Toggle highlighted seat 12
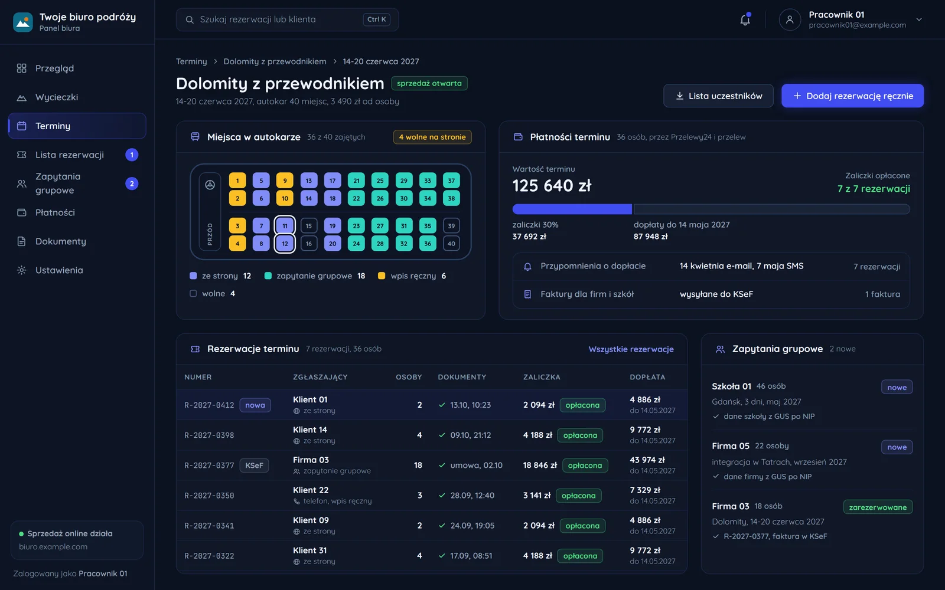The height and width of the screenshot is (590, 945). 285,244
